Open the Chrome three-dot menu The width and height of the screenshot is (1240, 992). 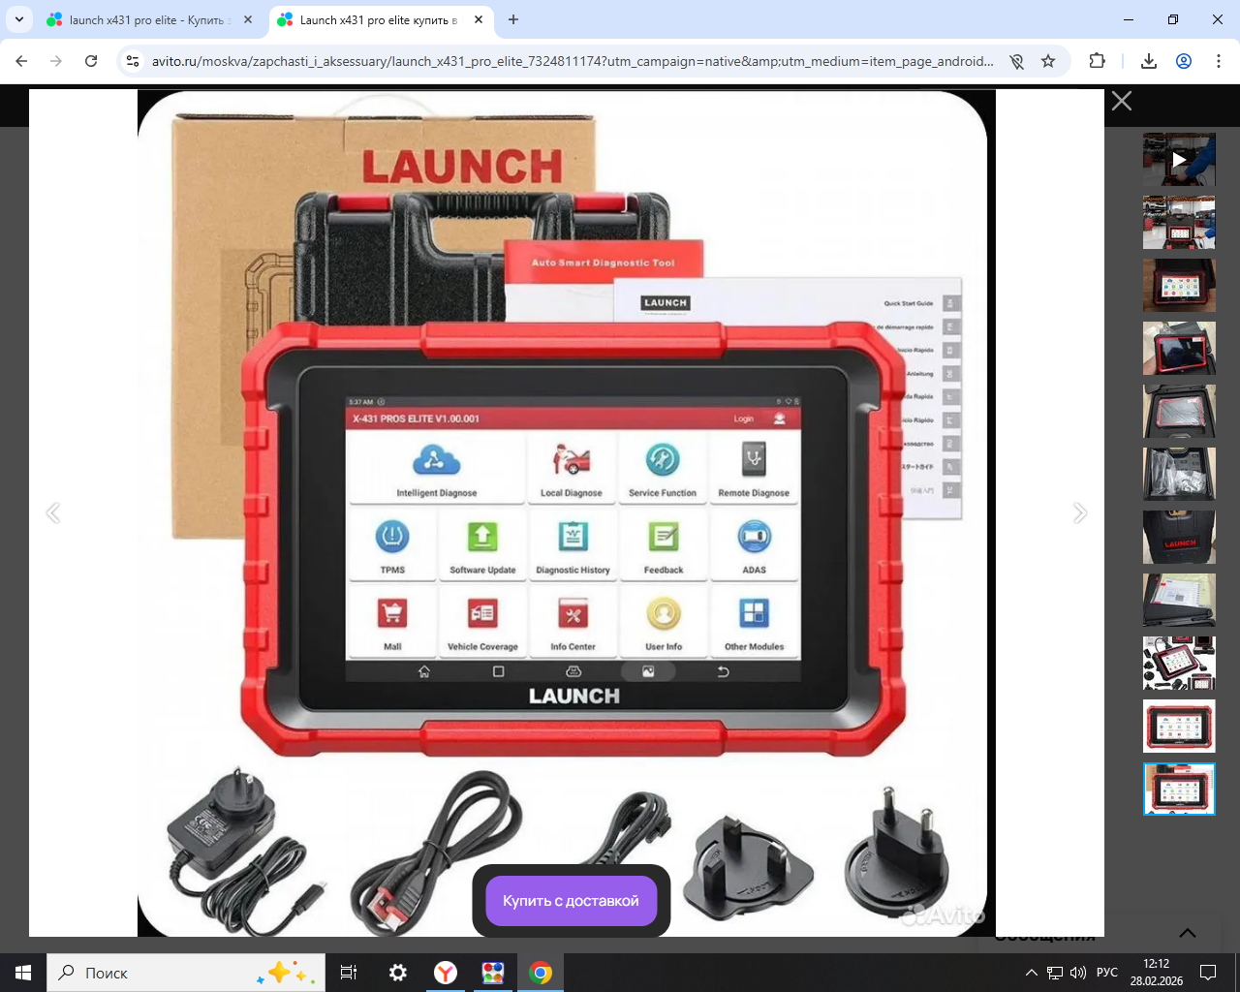1218,61
